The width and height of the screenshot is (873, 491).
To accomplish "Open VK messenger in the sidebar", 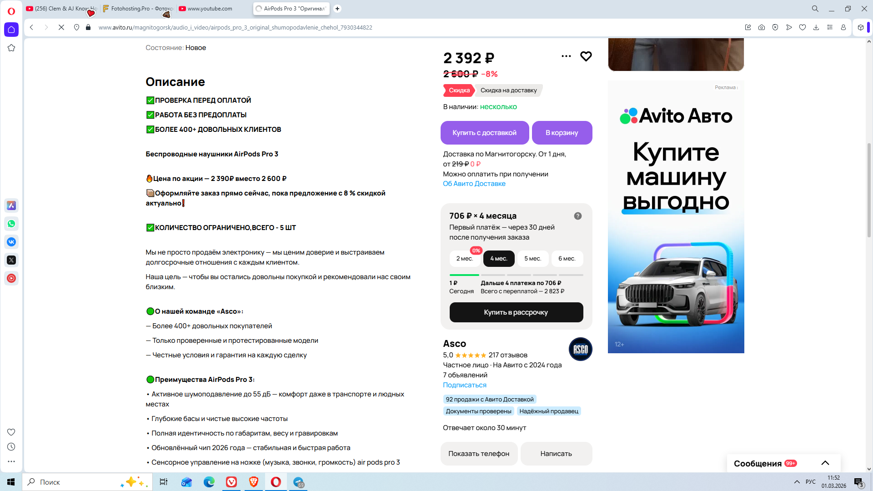I will (11, 242).
